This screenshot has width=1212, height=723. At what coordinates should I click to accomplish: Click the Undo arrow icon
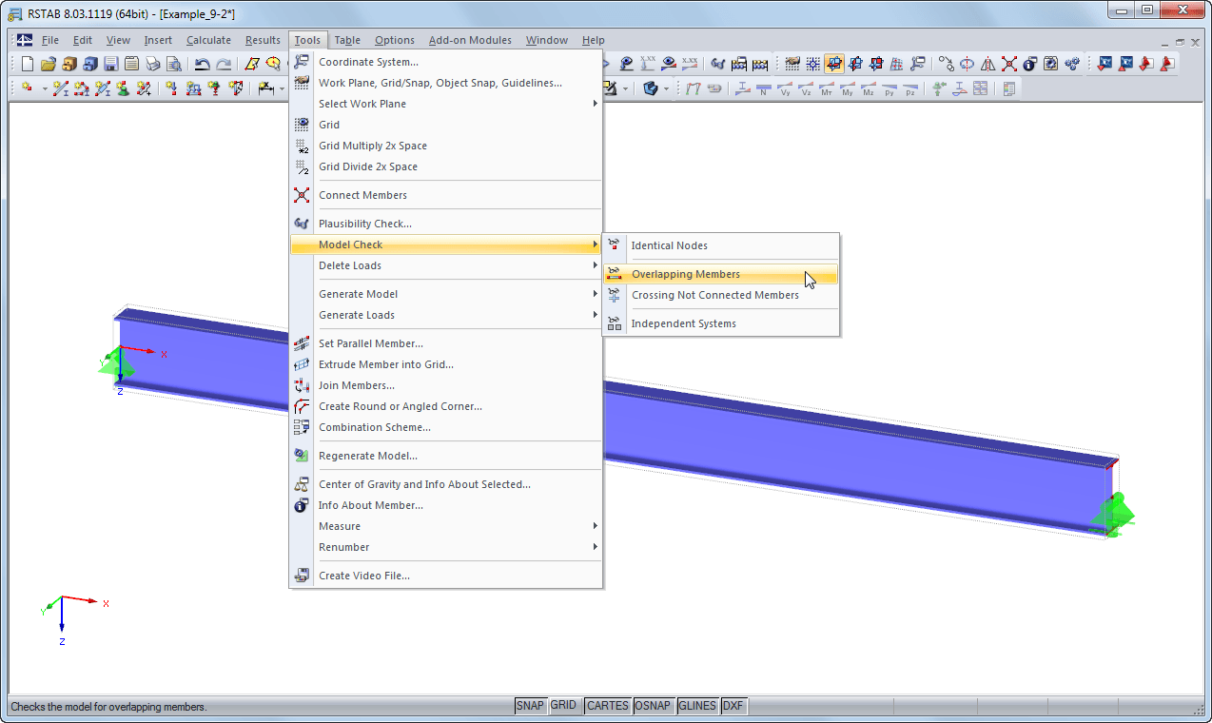click(202, 64)
